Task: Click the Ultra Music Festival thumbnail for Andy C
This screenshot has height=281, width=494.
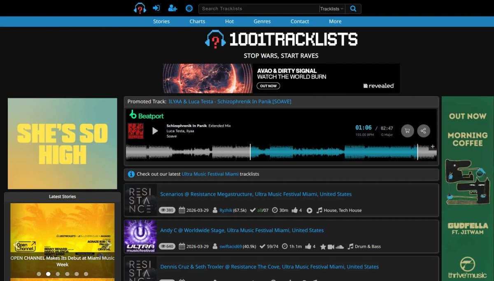Action: [140, 237]
